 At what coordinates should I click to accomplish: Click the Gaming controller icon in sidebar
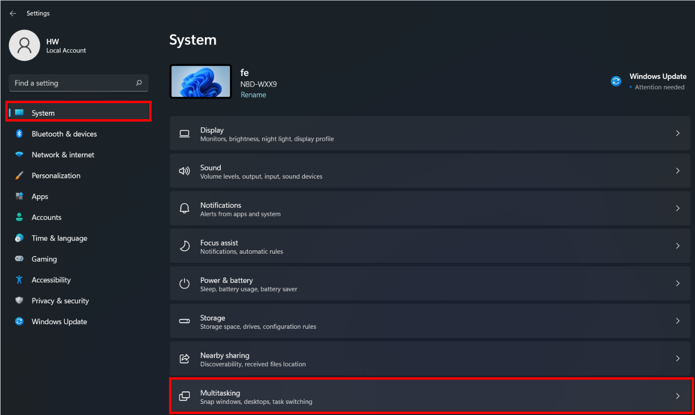click(x=19, y=259)
